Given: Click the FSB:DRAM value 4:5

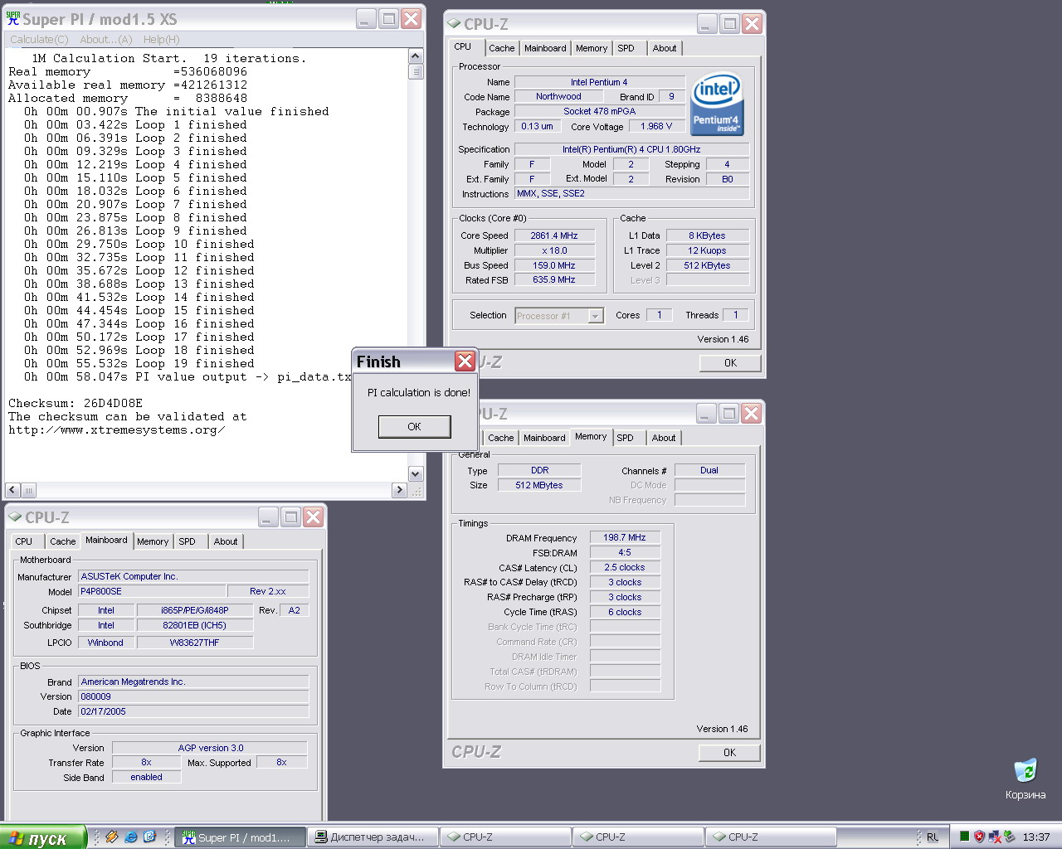Looking at the screenshot, I should point(625,552).
